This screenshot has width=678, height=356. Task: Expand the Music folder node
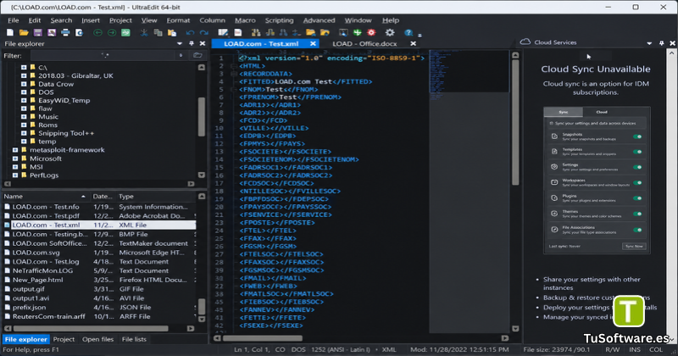24,117
